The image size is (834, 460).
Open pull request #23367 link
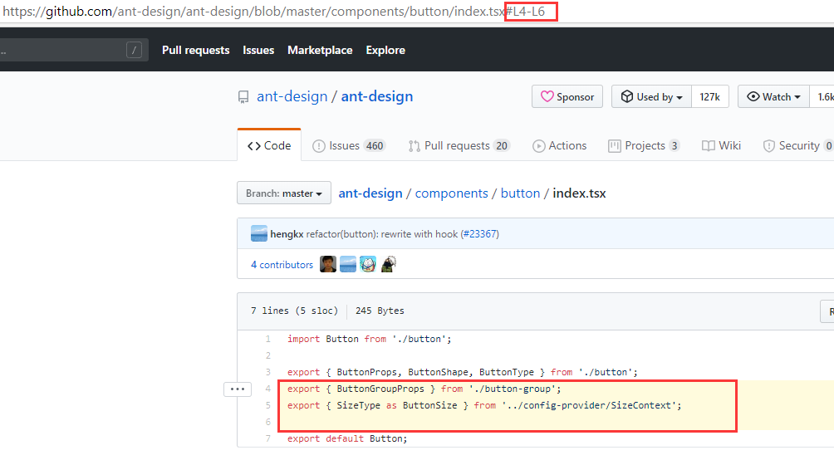480,234
